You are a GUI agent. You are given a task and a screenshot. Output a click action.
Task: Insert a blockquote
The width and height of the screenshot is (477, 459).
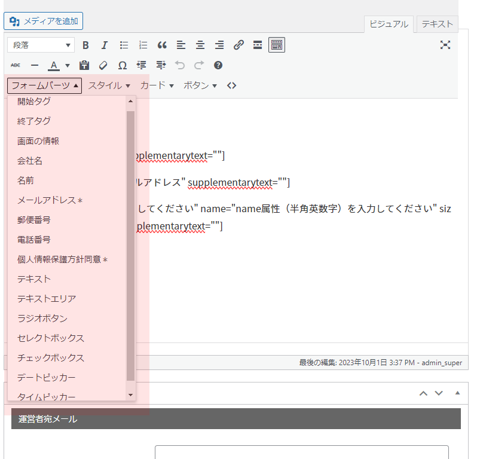(x=162, y=45)
